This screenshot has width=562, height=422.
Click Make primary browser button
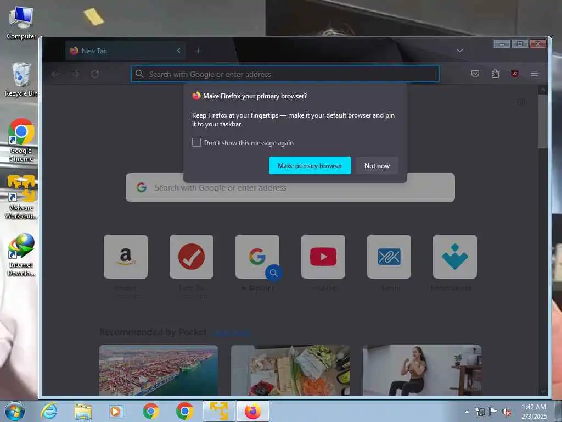[310, 165]
